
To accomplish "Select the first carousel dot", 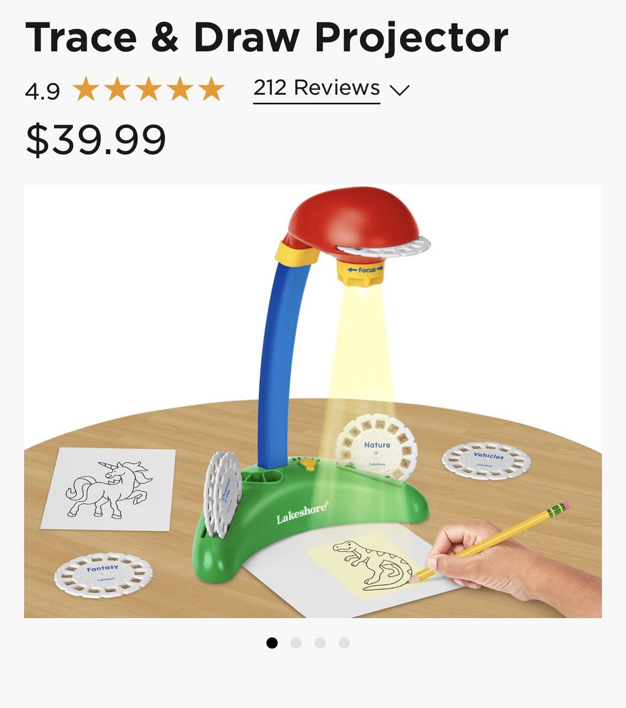I will 272,643.
